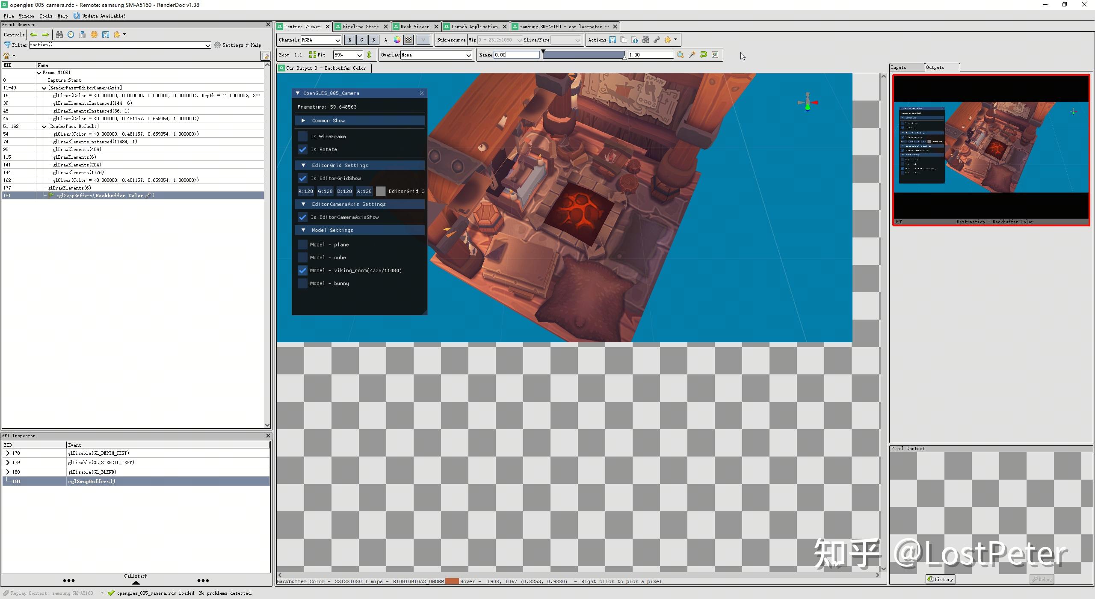
Task: Click the save texture icon in Actions
Action: tap(613, 40)
